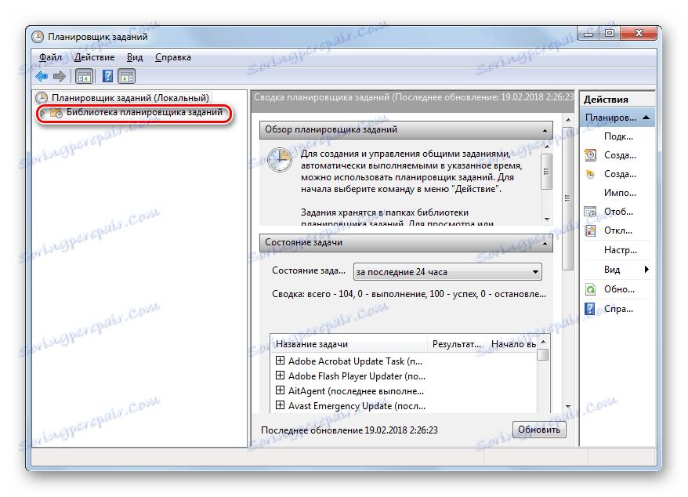
Task: Collapse the Планиров... actions group arrow
Action: click(x=646, y=118)
